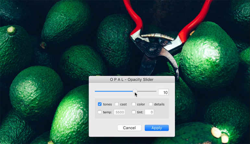Select the opacity value field showing 10
Image resolution: width=250 pixels, height=144 pixels.
tap(163, 92)
